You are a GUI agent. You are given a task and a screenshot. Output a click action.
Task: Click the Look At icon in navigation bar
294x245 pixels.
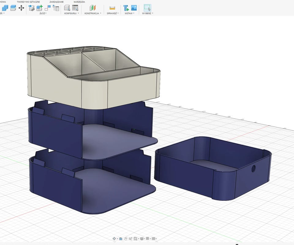121,239
